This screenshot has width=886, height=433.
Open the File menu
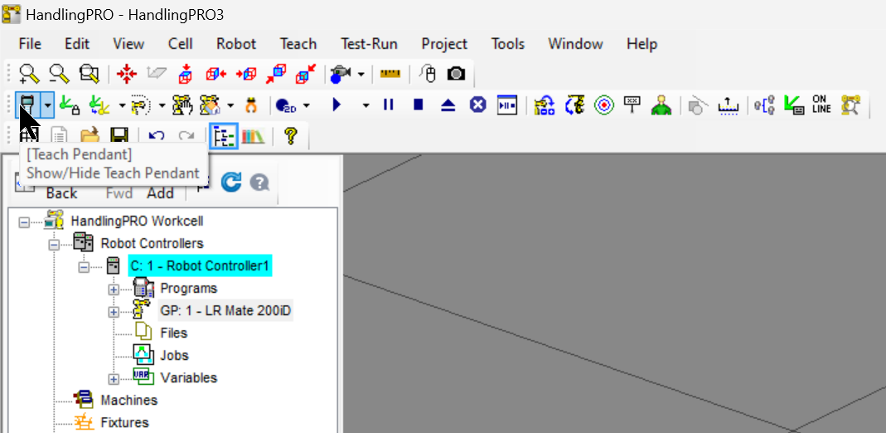click(x=30, y=43)
